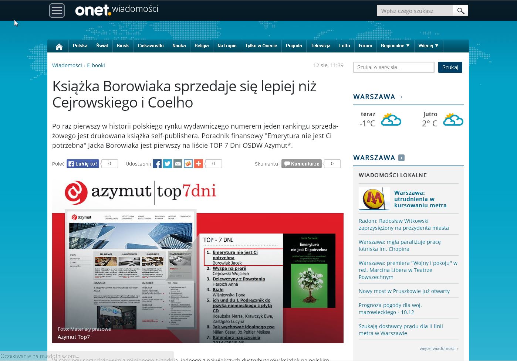Click the Lubię to! Facebook like button
Screen dimensions: 517x361
pos(83,164)
